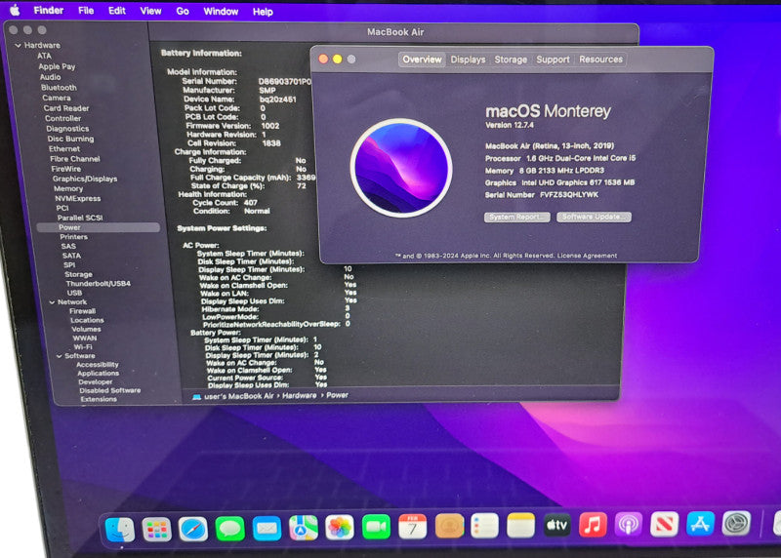Open the Apple menu
The image size is (781, 558).
coord(15,10)
